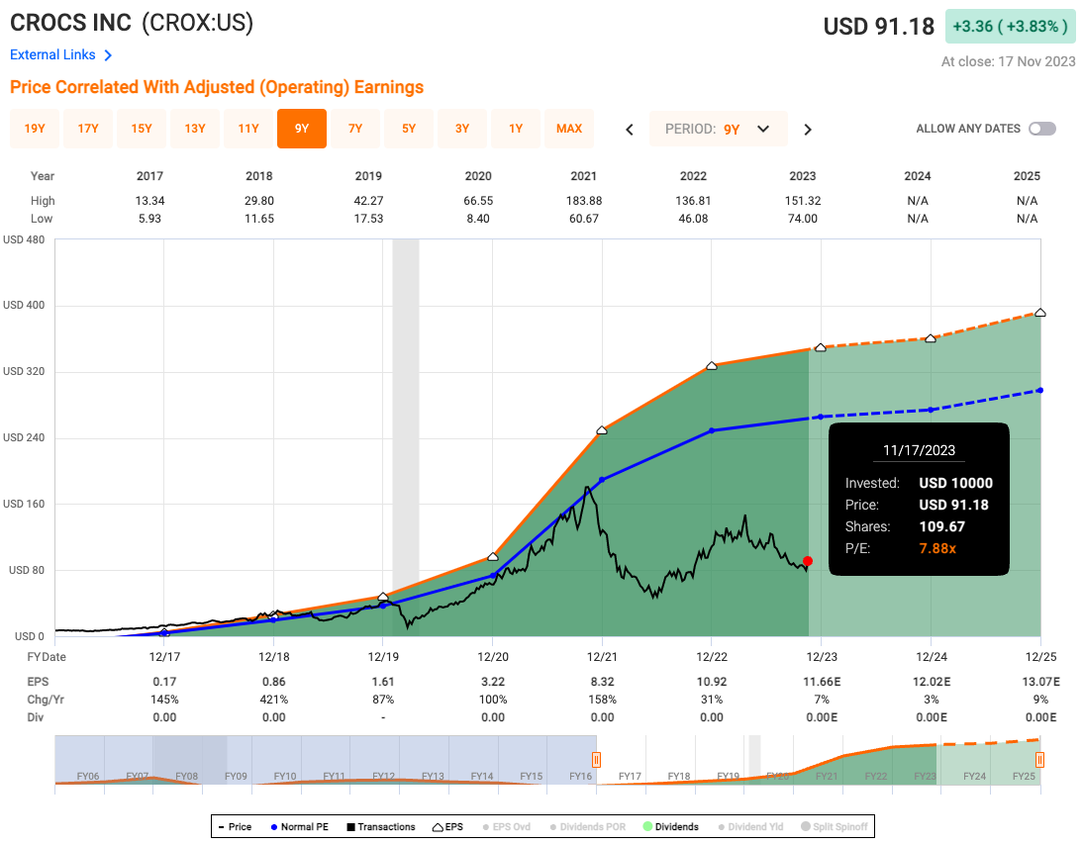The image size is (1082, 845).
Task: Click FY24 in the navigator timeline
Action: [x=974, y=776]
